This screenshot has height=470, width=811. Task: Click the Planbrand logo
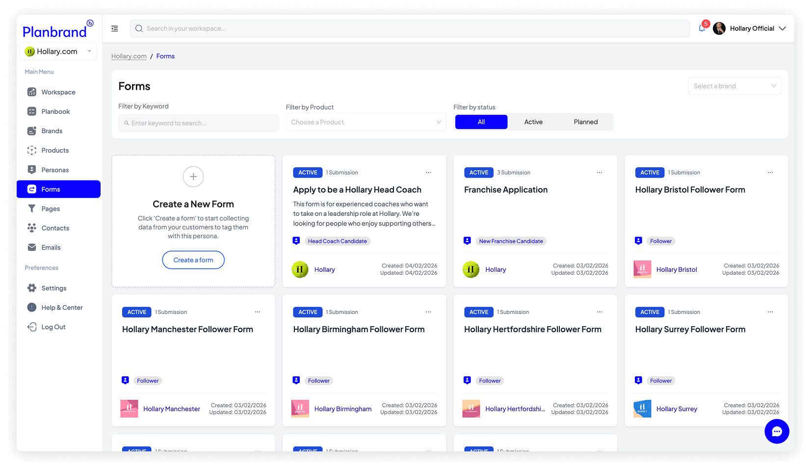(55, 32)
